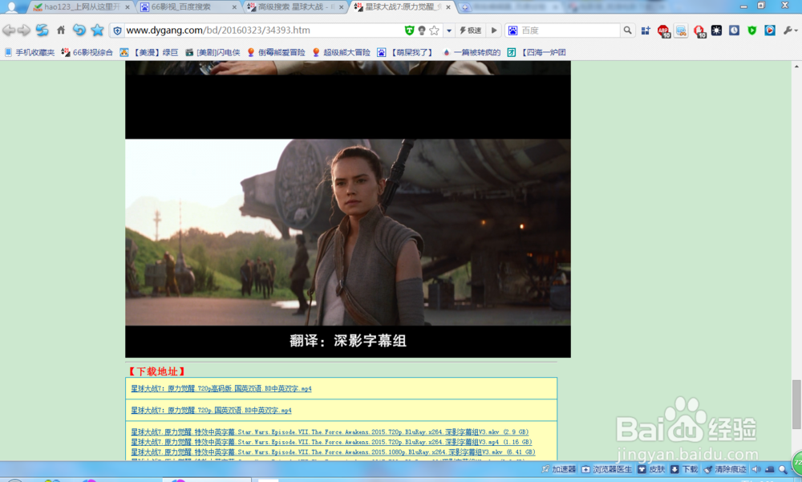This screenshot has height=482, width=802.
Task: Click the scrollbar up arrow
Action: coord(797,66)
